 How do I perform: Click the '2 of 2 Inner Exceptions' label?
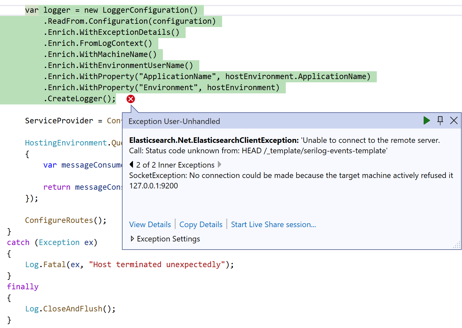175,165
